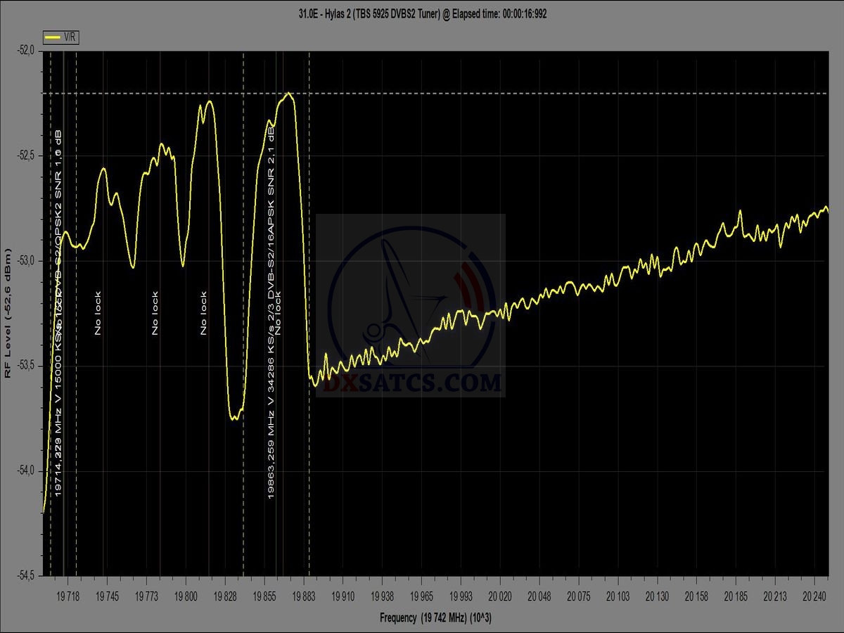Click the yellow line swatch in the legend
Image resolution: width=844 pixels, height=633 pixels.
pos(52,37)
